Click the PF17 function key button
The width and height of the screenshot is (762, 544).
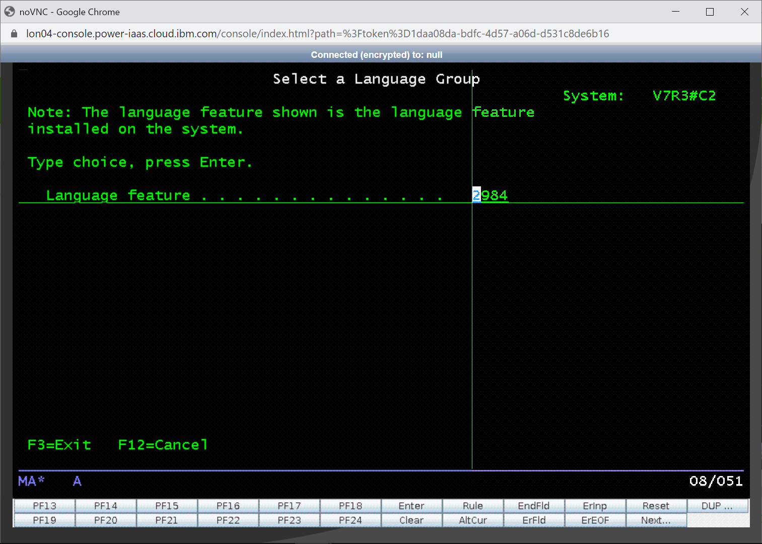289,506
